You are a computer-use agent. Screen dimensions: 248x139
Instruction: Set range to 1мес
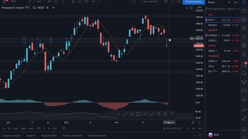pyautogui.click(x=15, y=129)
